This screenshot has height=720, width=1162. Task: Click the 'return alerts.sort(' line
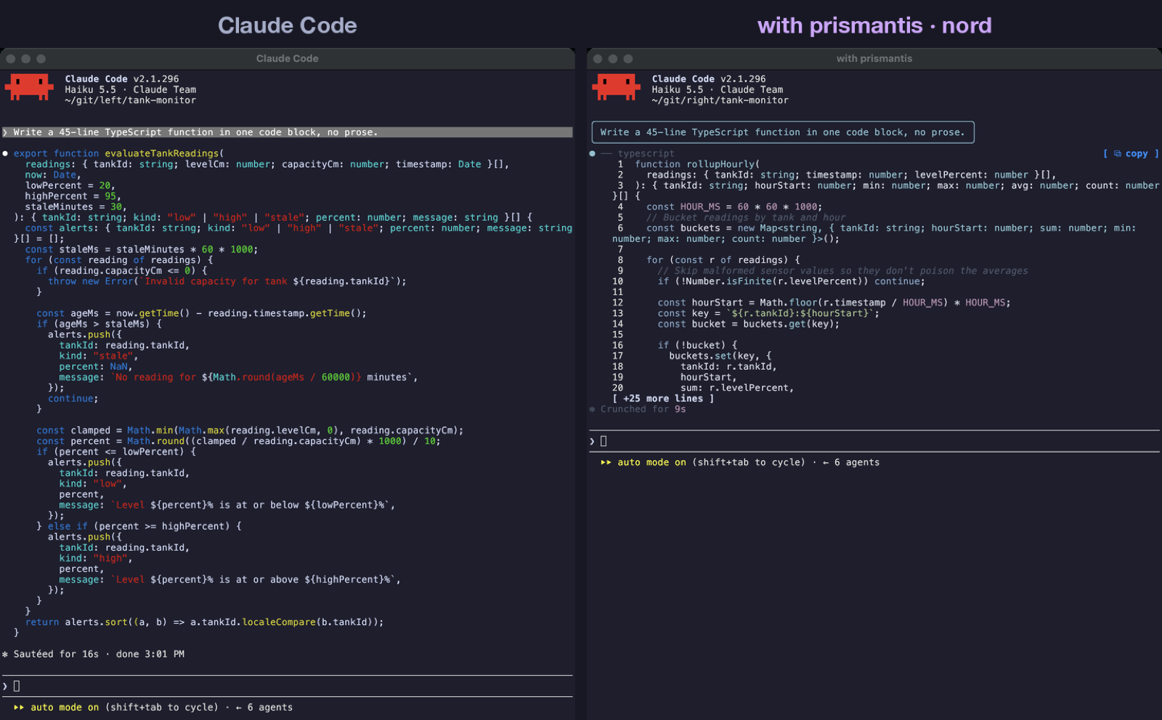pyautogui.click(x=204, y=623)
